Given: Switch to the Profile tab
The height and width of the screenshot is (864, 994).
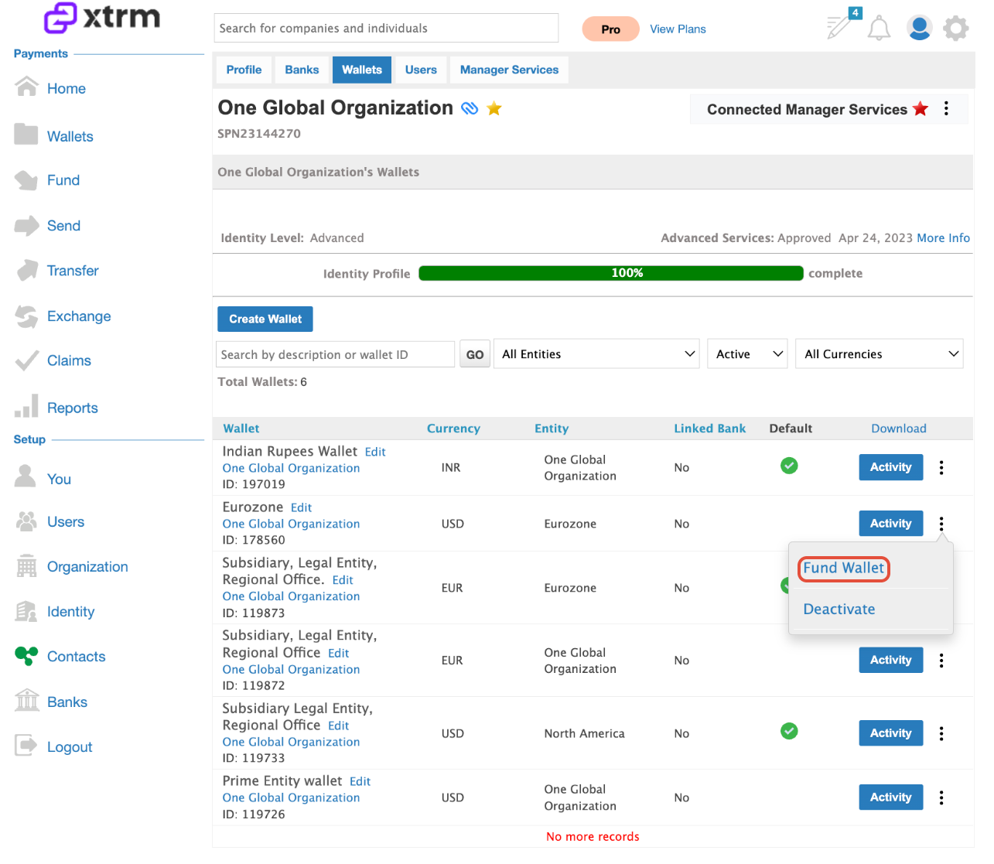Looking at the screenshot, I should coord(244,70).
